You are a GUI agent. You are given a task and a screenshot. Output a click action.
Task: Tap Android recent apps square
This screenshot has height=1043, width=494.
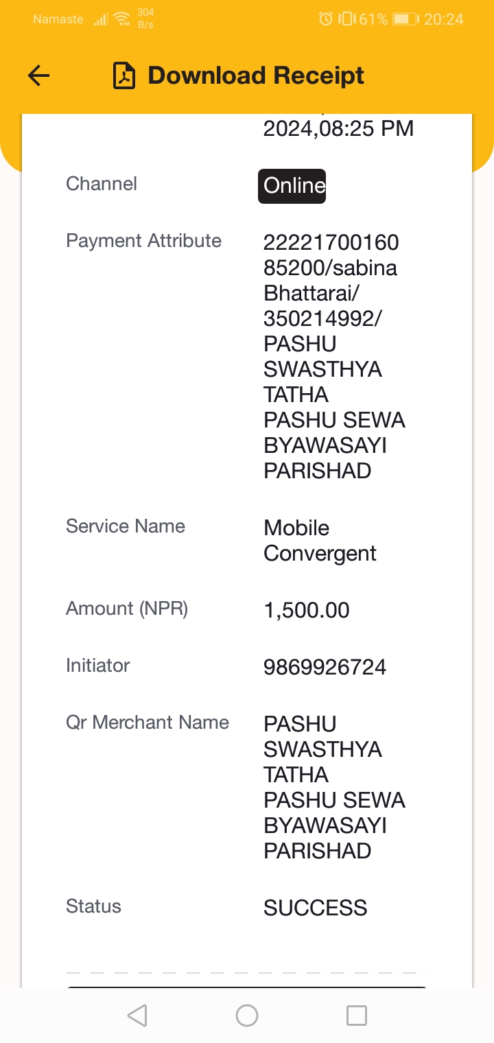[x=357, y=1016]
